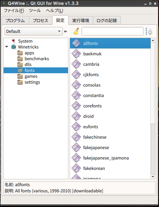Click the cambria diamond icon
This screenshot has width=159, height=207.
click(76, 64)
